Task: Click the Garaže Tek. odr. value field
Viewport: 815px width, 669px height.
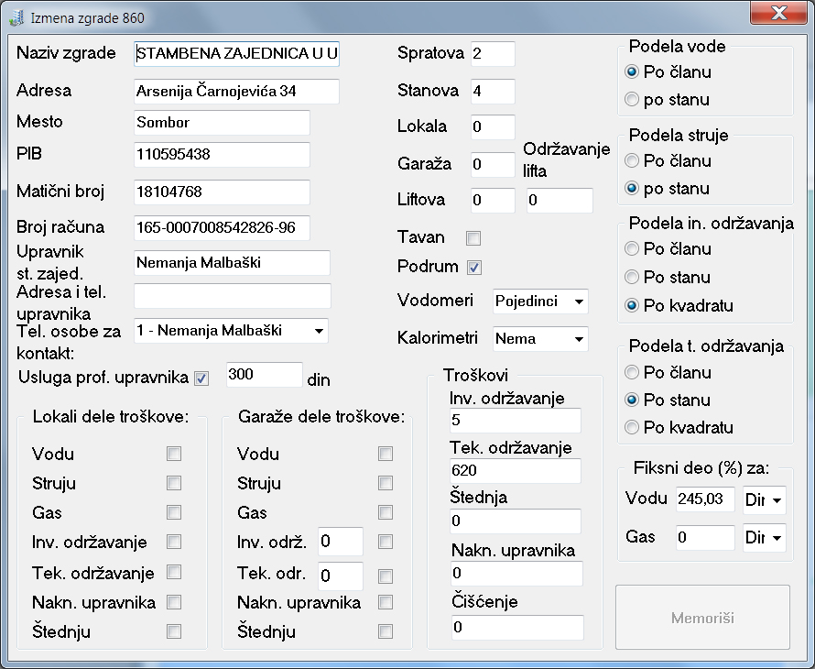Action: (x=341, y=576)
